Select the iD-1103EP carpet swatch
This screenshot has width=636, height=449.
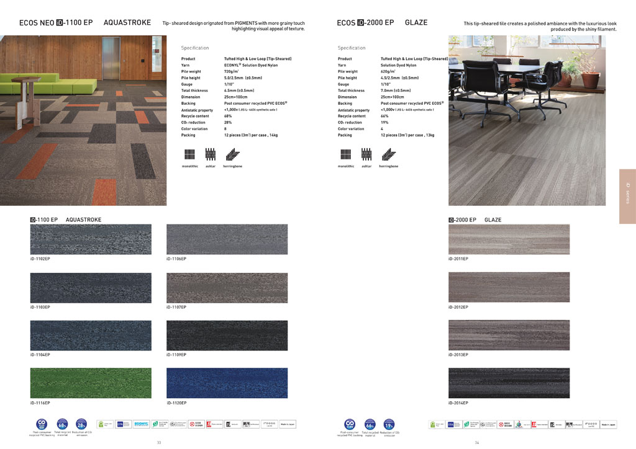point(91,288)
